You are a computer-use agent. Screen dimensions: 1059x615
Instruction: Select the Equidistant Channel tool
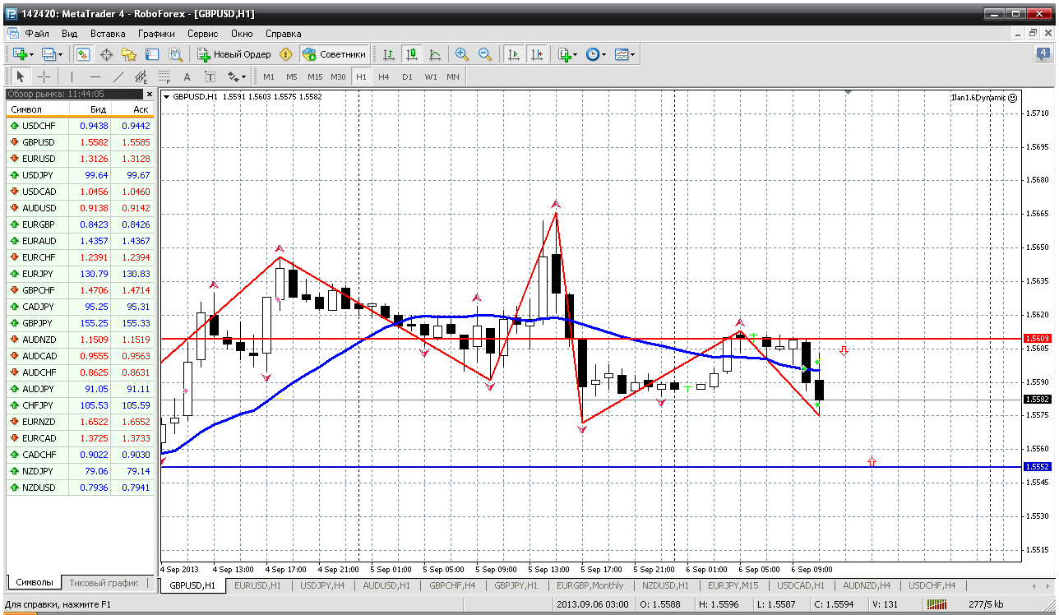point(141,76)
